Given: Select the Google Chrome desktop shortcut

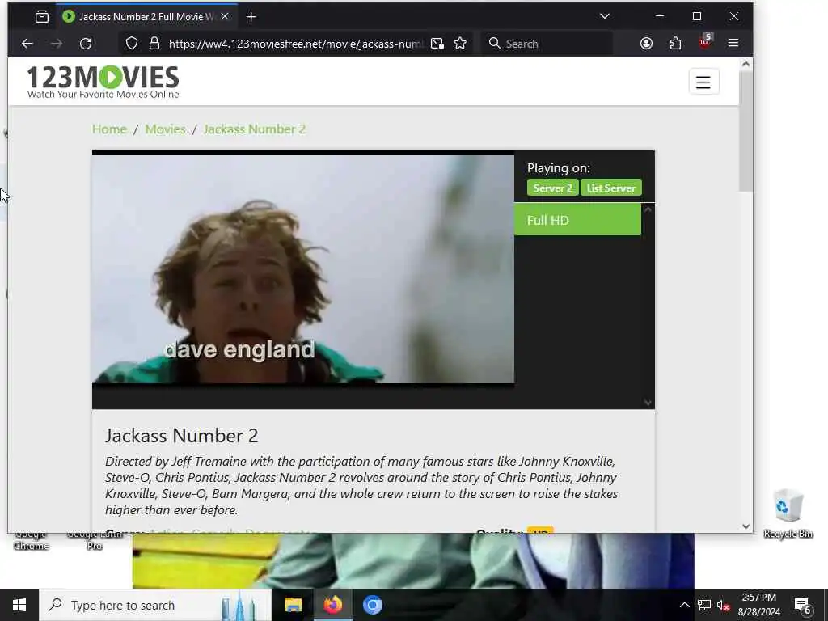Looking at the screenshot, I should click(31, 541).
